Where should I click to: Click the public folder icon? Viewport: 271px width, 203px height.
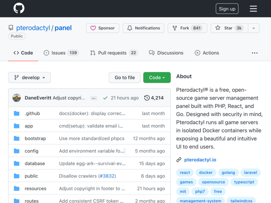(x=17, y=176)
